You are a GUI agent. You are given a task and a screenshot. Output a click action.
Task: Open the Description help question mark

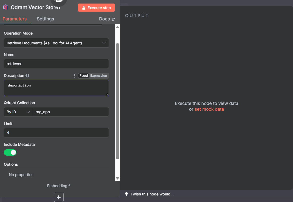[27, 76]
